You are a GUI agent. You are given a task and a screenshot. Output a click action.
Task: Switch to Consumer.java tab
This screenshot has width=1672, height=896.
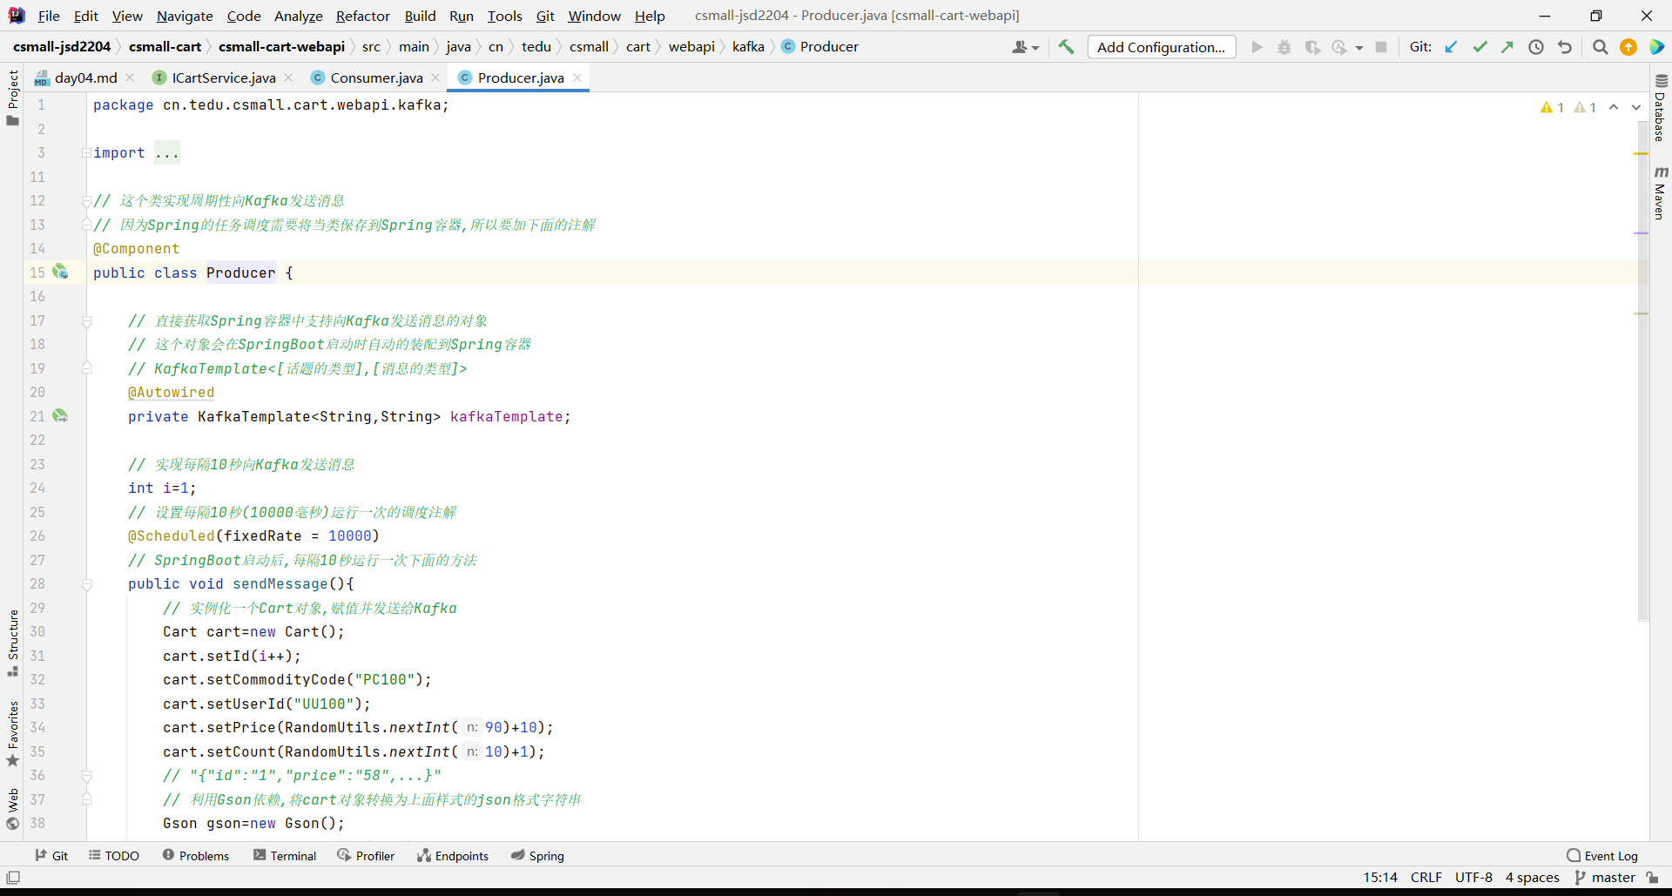(376, 77)
